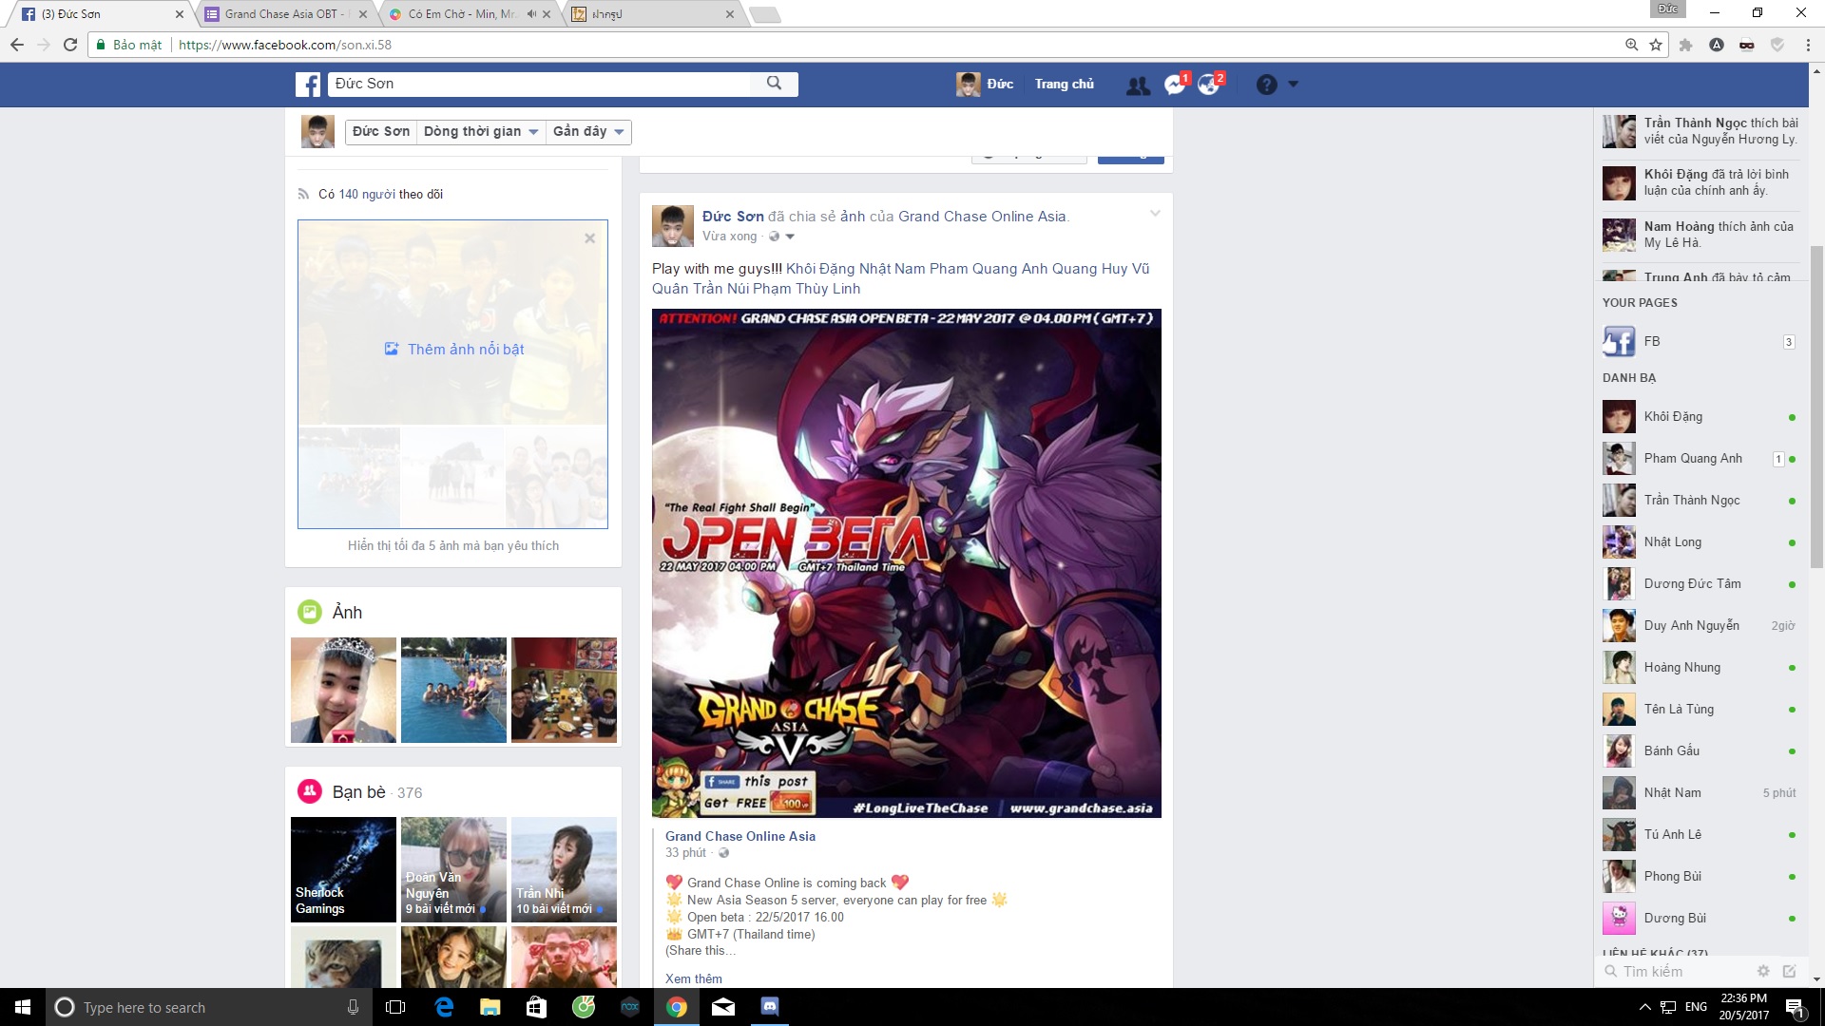Expand the Gần đây dropdown
This screenshot has width=1825, height=1026.
tap(588, 132)
